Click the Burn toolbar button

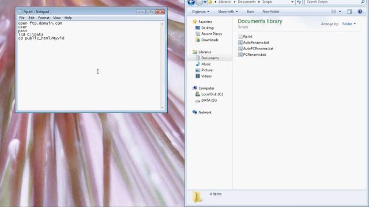(250, 11)
